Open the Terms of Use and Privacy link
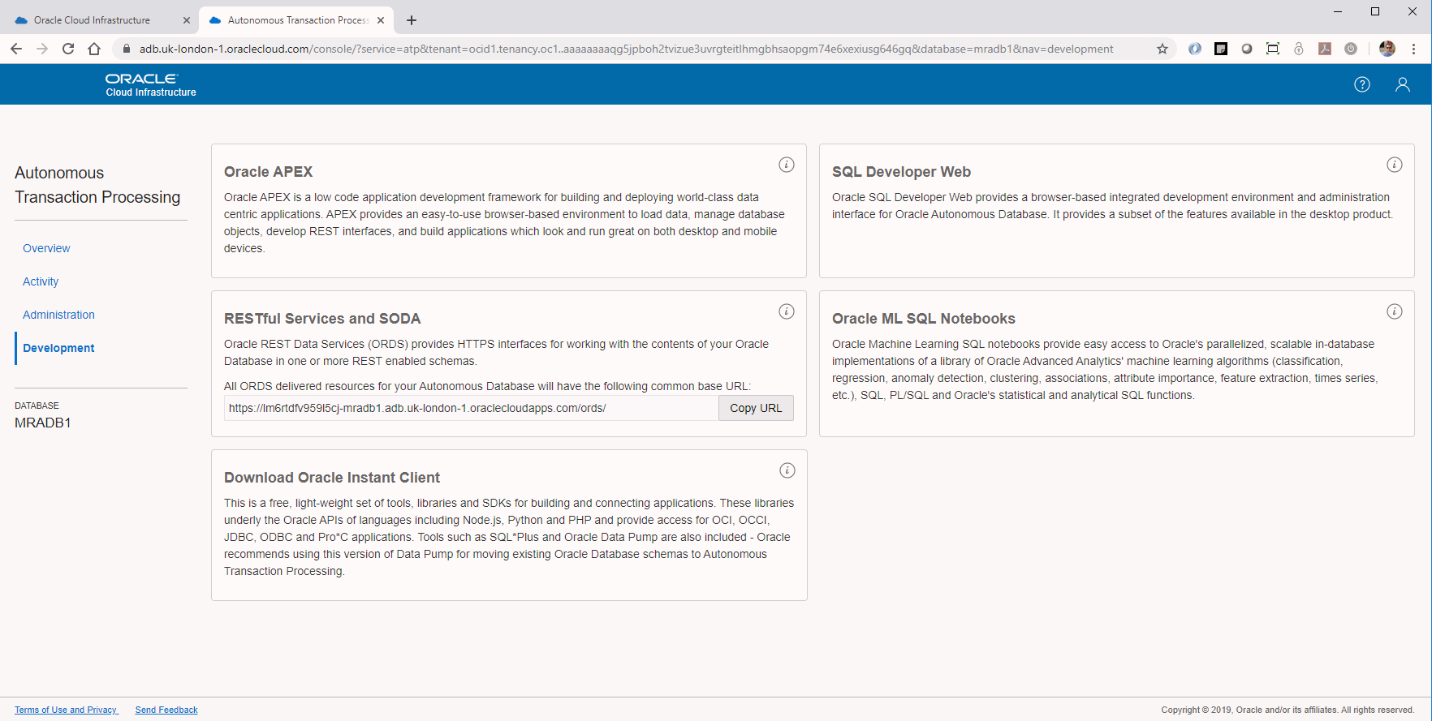 tap(66, 710)
